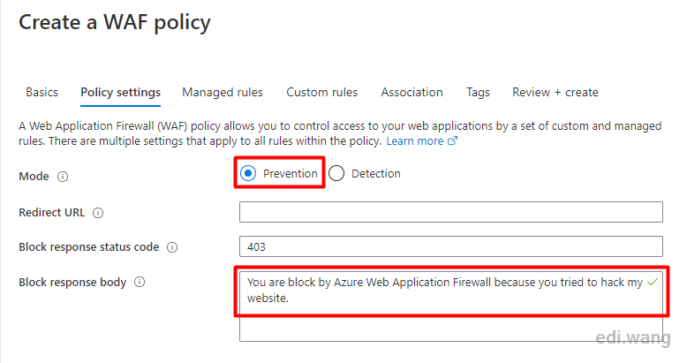Screen dimensions: 687x363
Task: Select the Detection mode radio button
Action: click(336, 174)
